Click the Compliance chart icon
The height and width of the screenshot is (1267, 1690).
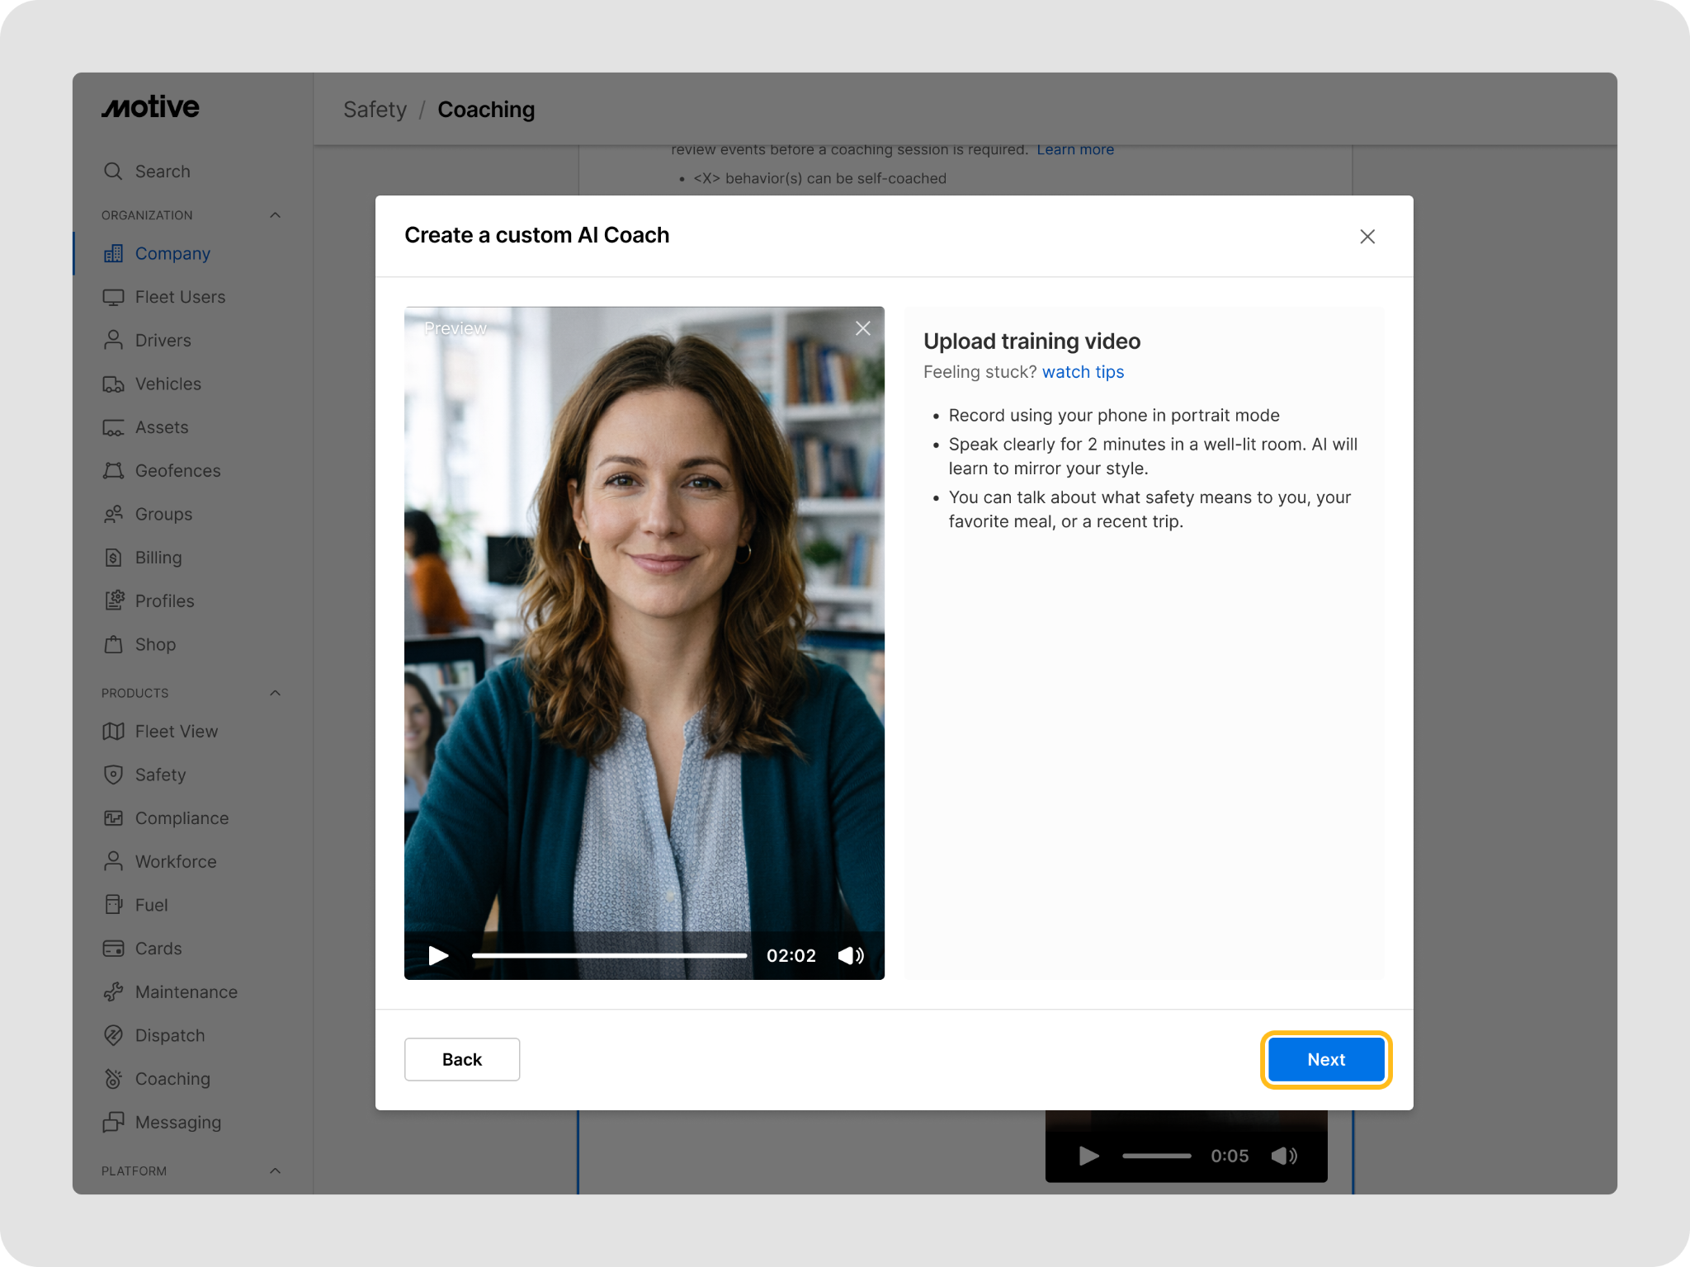[x=113, y=817]
